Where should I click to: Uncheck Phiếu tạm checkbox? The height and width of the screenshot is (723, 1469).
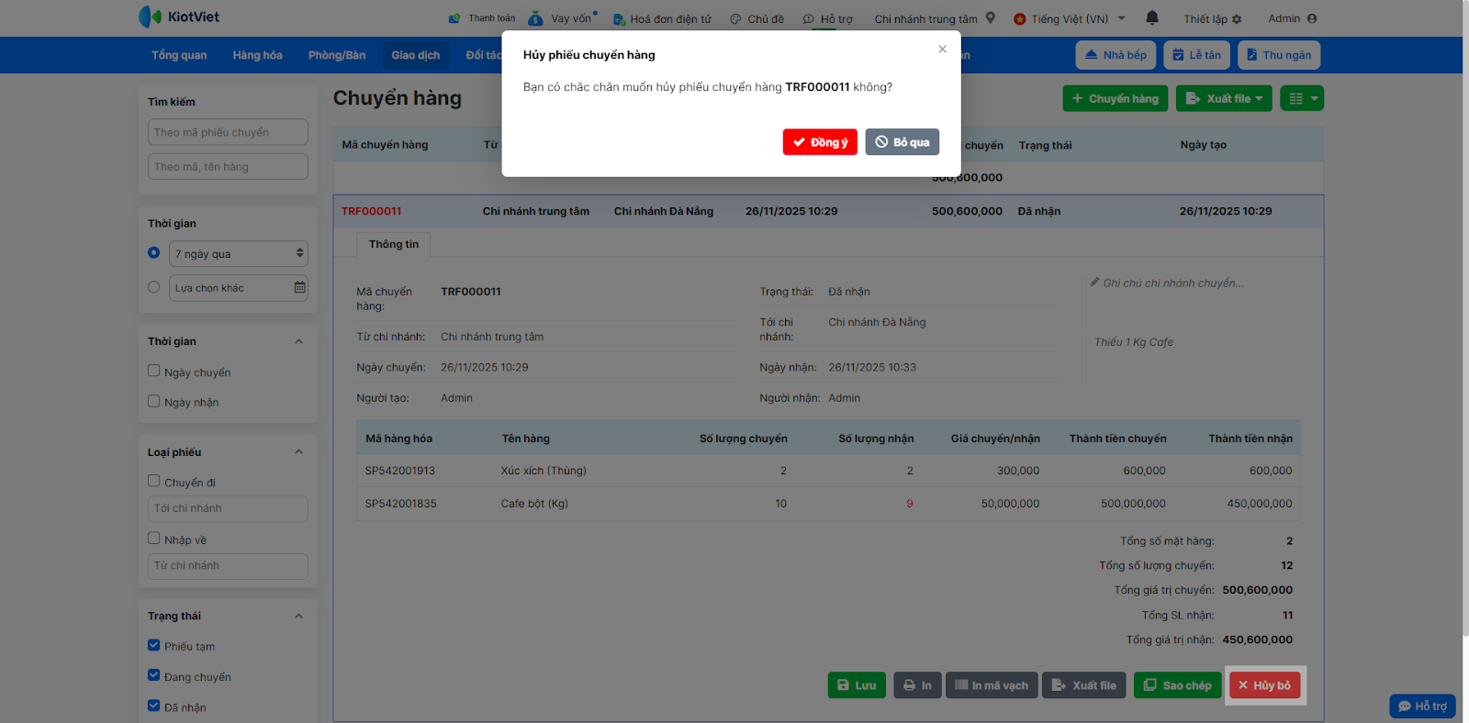[x=154, y=645]
